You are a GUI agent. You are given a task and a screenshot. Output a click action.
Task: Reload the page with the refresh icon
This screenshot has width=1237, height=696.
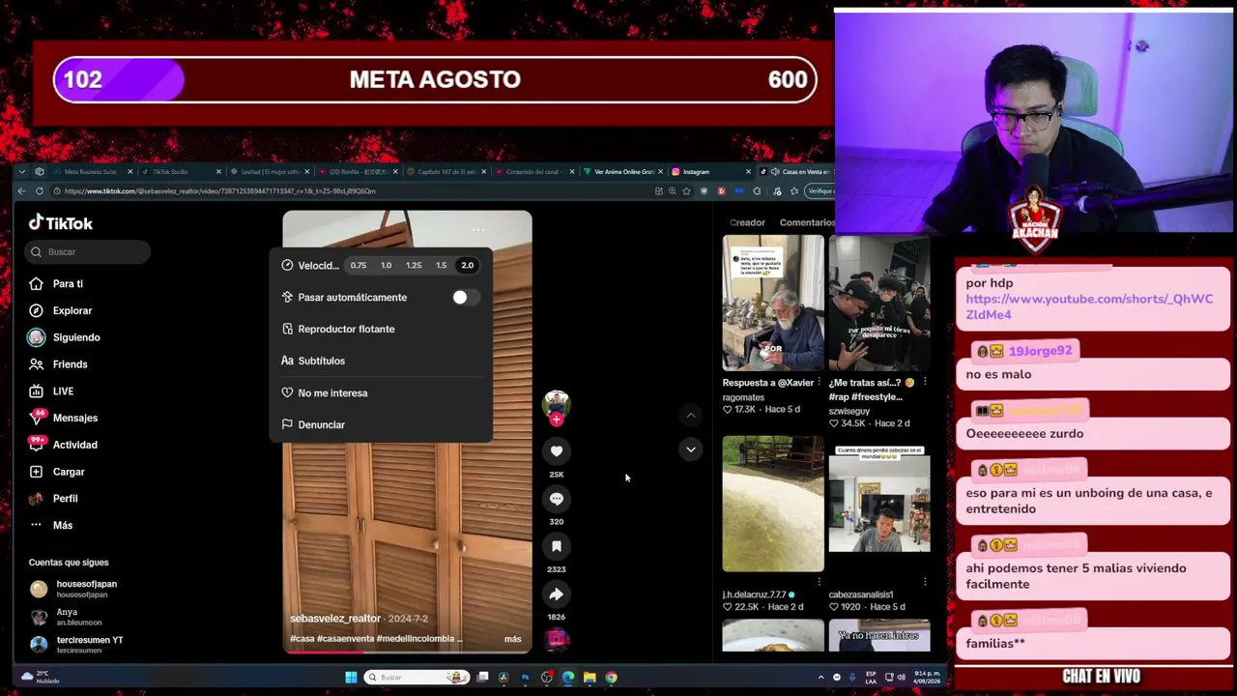pos(40,191)
